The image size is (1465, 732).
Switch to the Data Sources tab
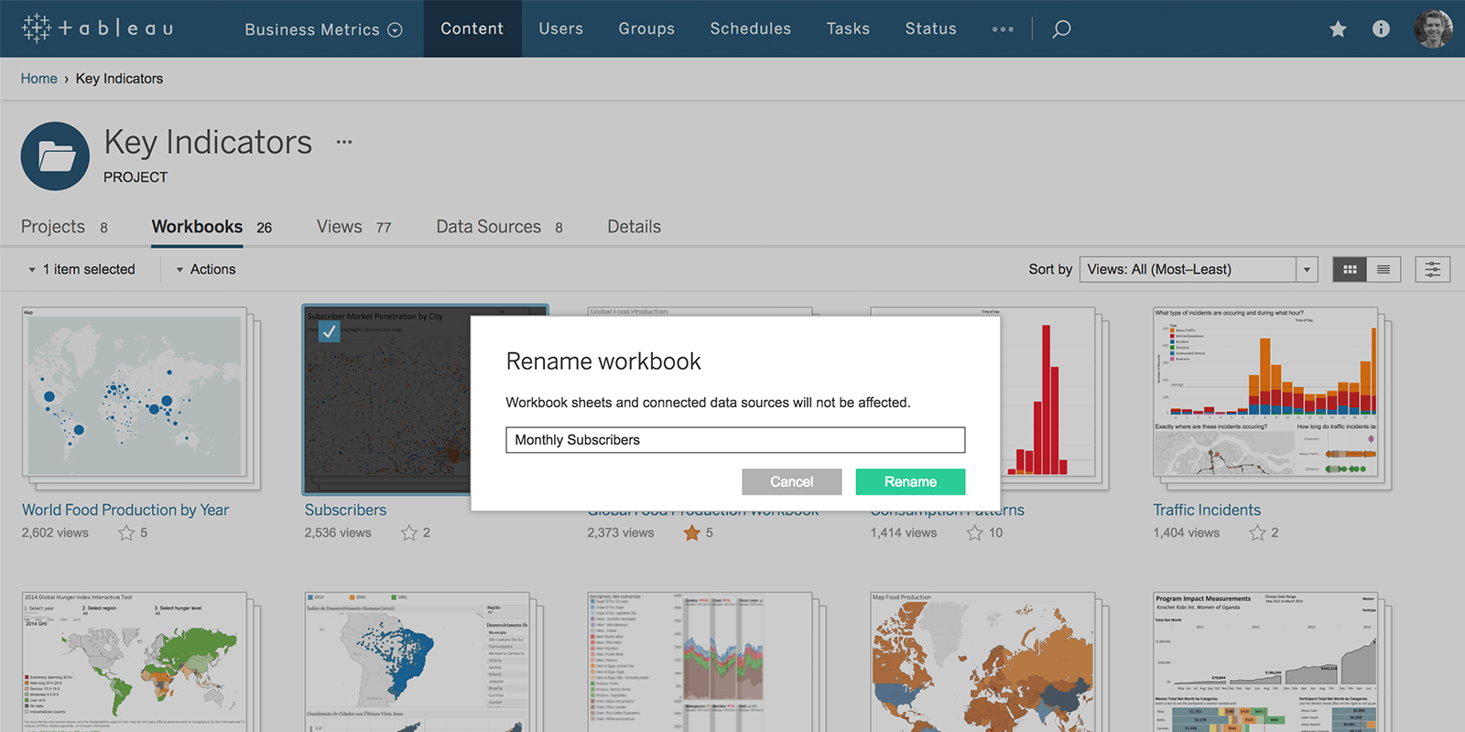click(499, 227)
